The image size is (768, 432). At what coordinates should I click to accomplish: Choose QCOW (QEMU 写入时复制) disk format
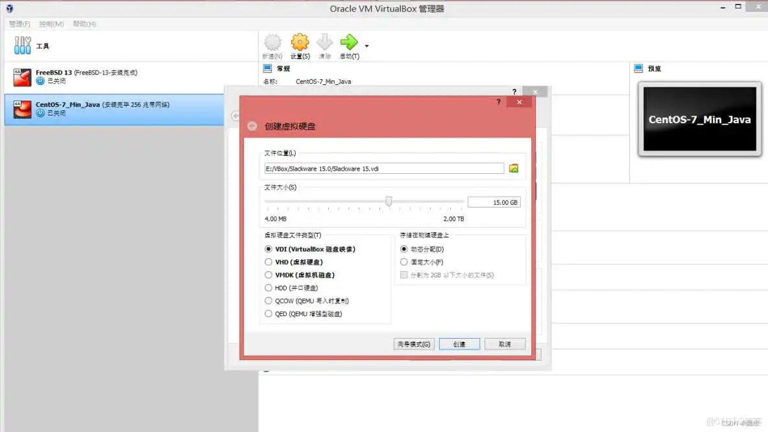point(269,300)
